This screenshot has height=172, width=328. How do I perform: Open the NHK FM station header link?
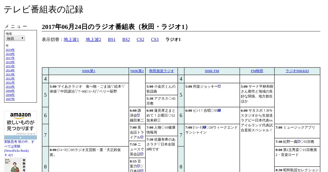pyautogui.click(x=212, y=71)
